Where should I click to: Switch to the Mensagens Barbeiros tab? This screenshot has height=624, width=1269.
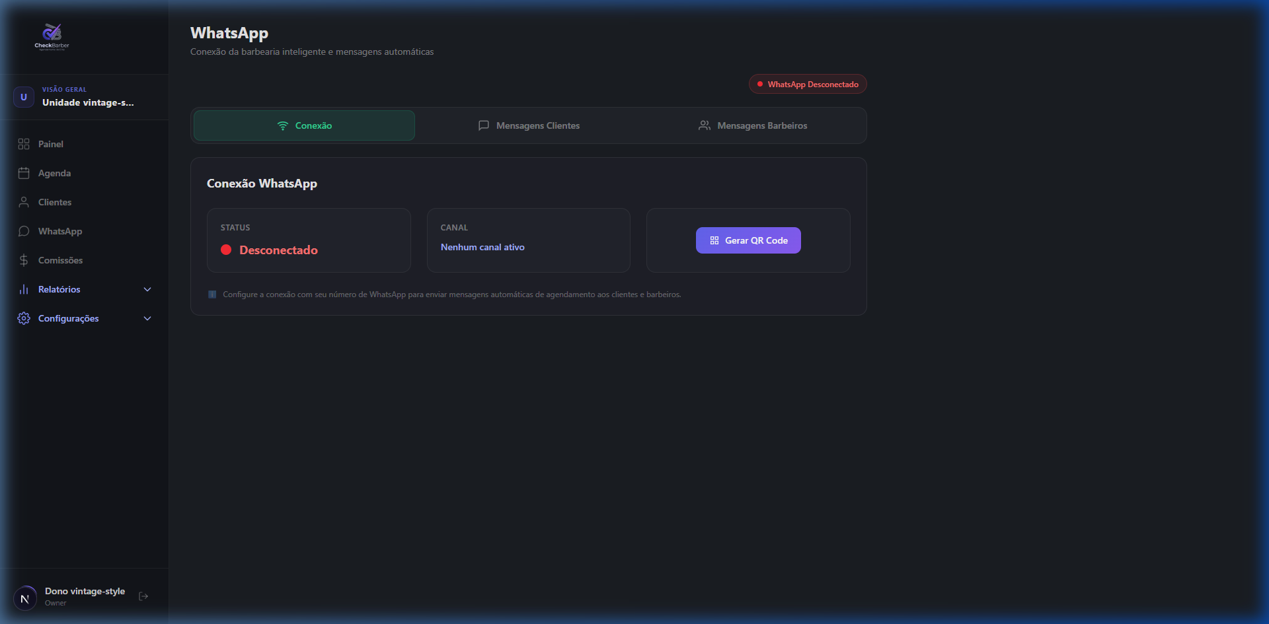pos(753,125)
